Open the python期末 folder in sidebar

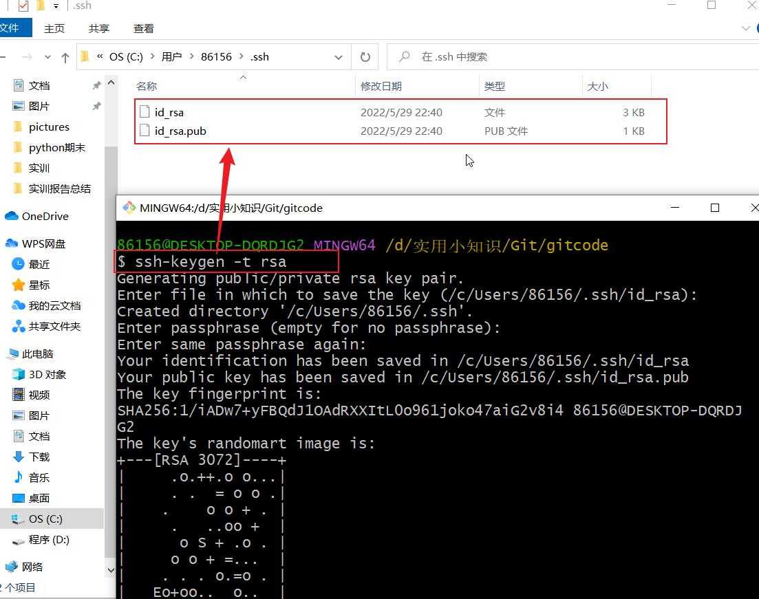point(57,148)
